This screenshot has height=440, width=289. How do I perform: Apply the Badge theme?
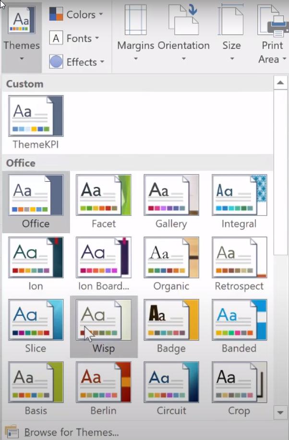pos(171,327)
